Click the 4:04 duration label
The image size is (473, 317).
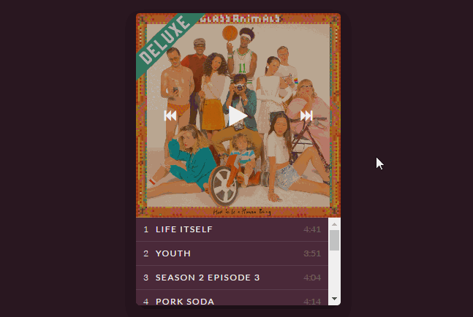pos(312,278)
